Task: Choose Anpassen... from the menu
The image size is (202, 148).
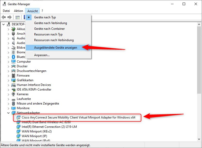Action: pos(42,55)
